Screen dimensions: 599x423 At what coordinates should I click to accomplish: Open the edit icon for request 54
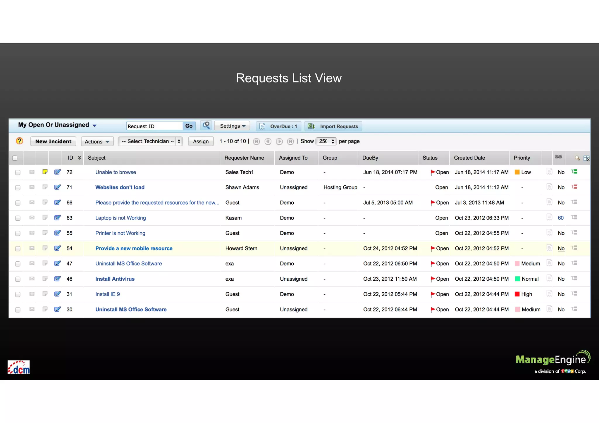[58, 248]
